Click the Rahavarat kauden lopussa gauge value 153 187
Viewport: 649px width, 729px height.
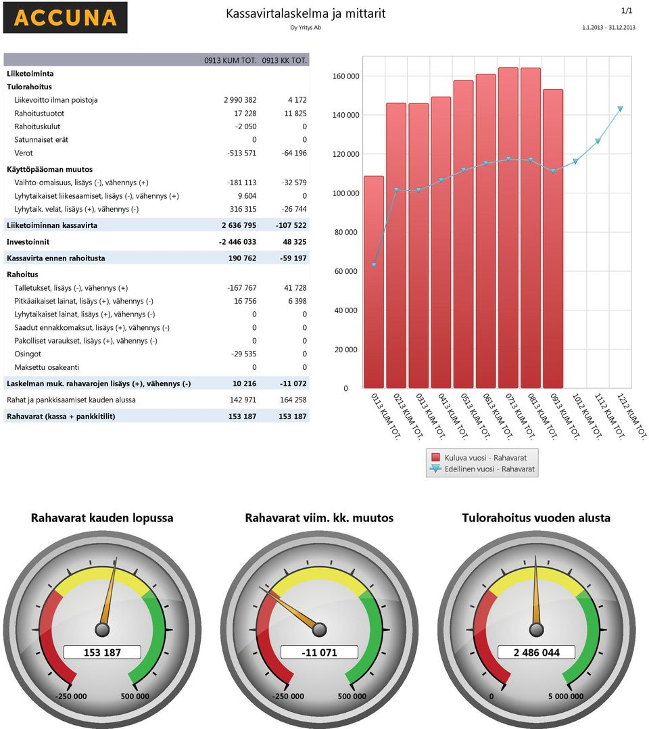[102, 653]
